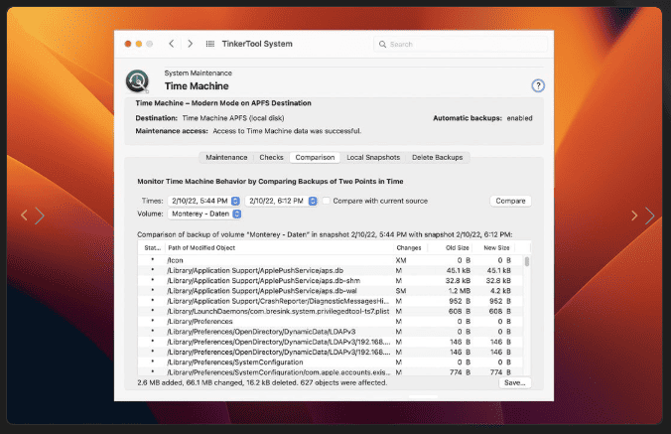
Task: Switch to the Checks tab
Action: pyautogui.click(x=271, y=158)
